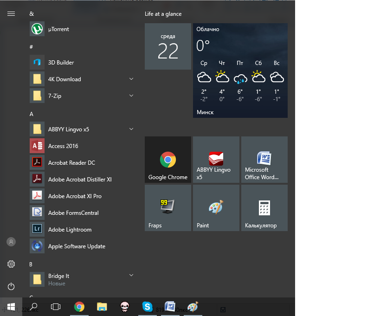
Task: Expand the hamburger menu in Start
Action: point(11,14)
